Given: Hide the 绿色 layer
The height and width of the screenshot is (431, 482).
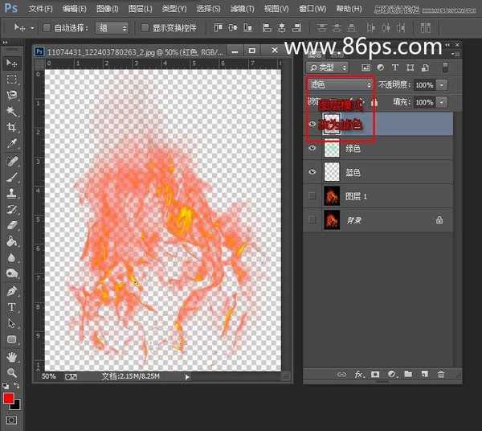Looking at the screenshot, I should pyautogui.click(x=313, y=148).
